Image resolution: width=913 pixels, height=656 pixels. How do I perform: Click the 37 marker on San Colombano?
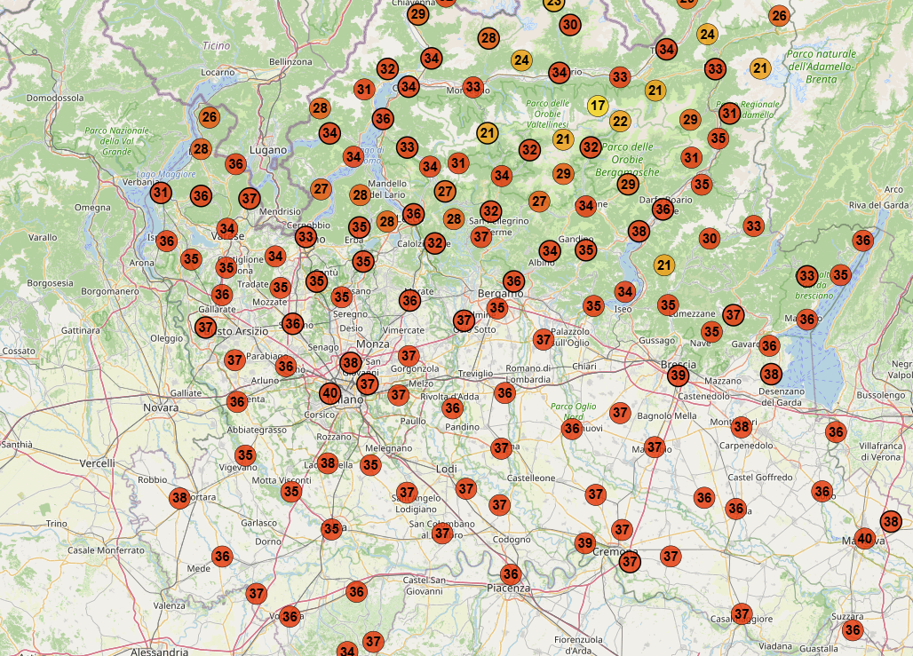442,533
